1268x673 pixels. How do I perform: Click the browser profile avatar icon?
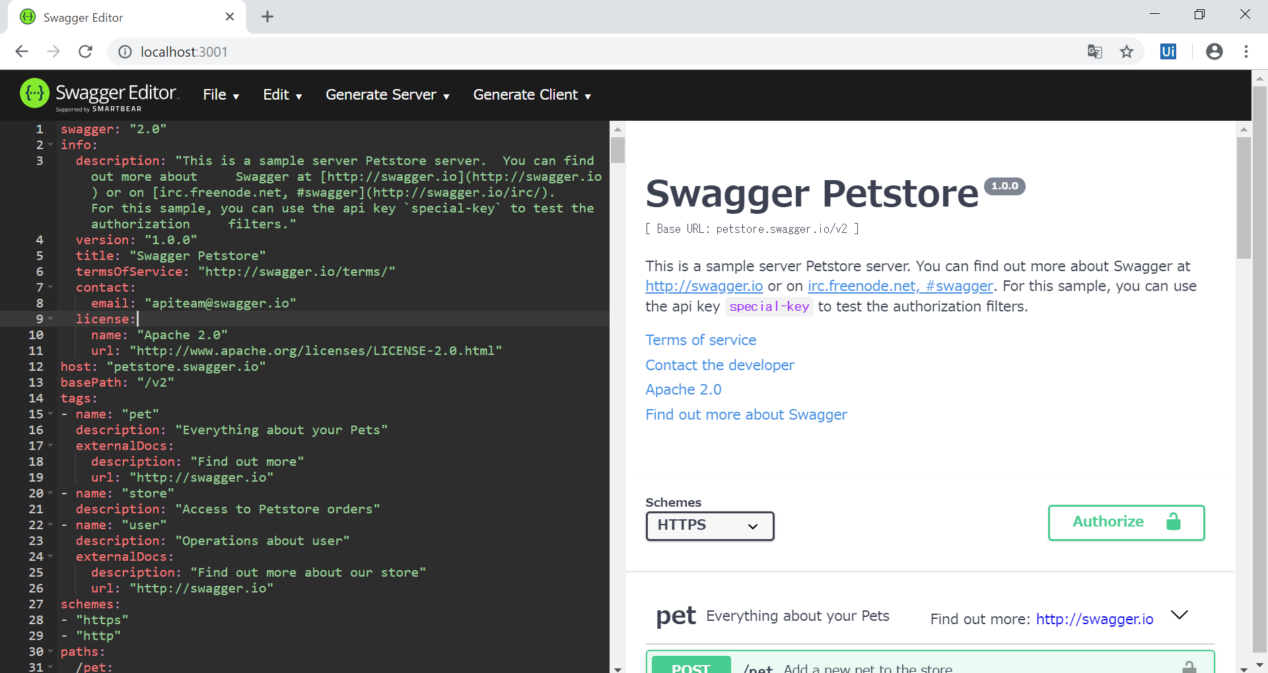click(x=1215, y=51)
